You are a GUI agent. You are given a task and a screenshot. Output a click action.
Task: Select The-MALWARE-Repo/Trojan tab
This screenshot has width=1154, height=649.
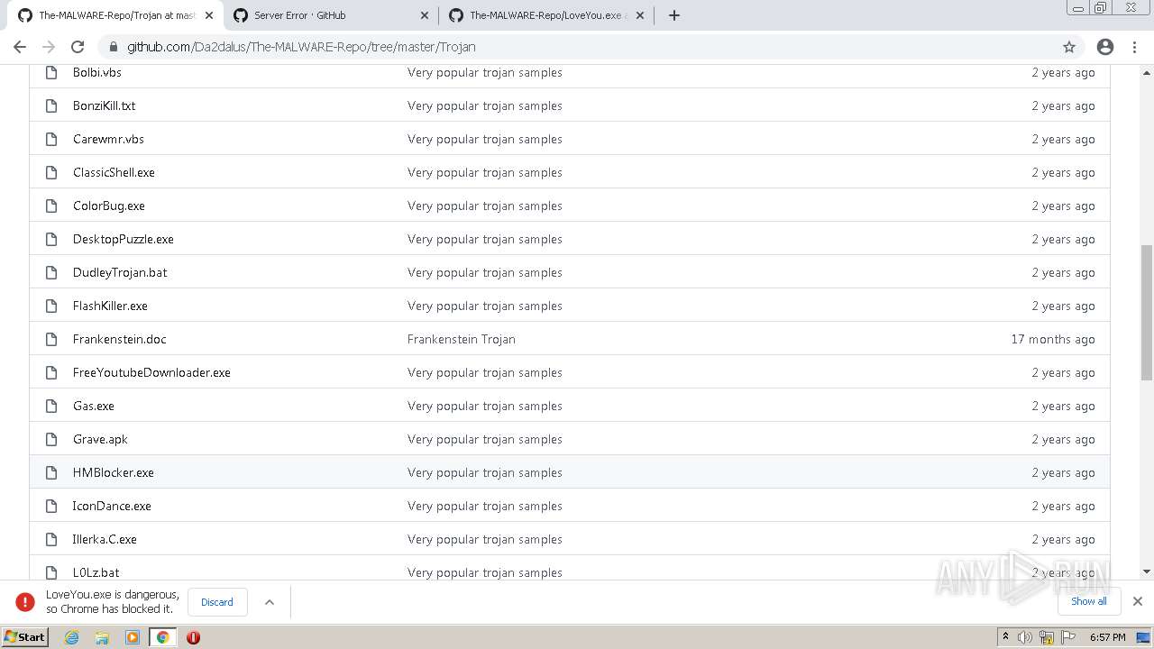115,15
